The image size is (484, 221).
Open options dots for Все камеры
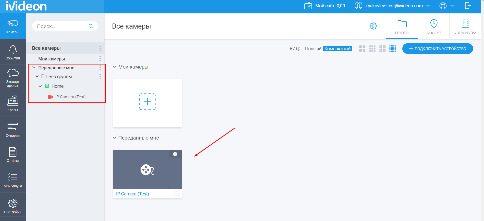(x=100, y=48)
